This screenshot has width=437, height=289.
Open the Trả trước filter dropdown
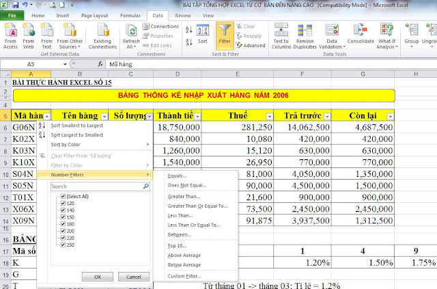point(328,116)
